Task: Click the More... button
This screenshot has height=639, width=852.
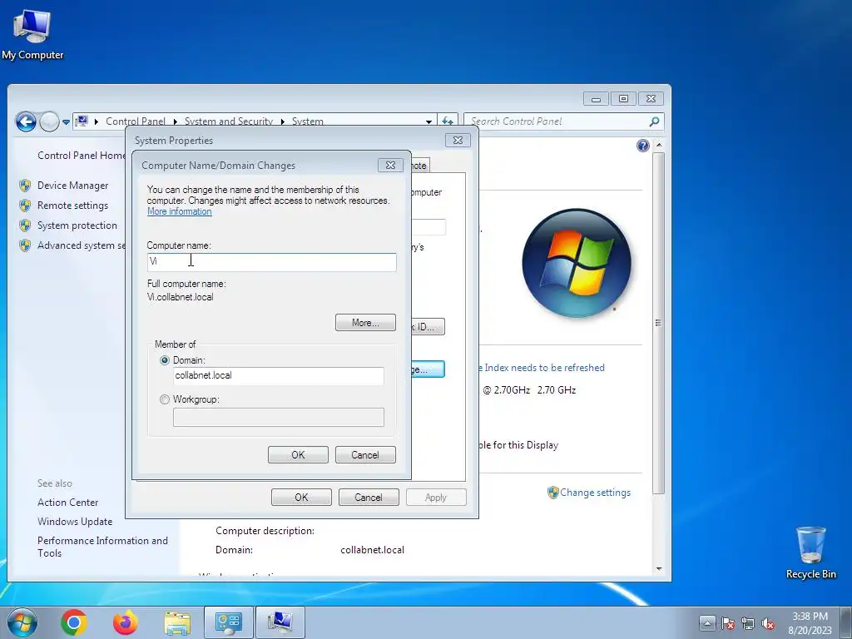Action: pyautogui.click(x=365, y=323)
